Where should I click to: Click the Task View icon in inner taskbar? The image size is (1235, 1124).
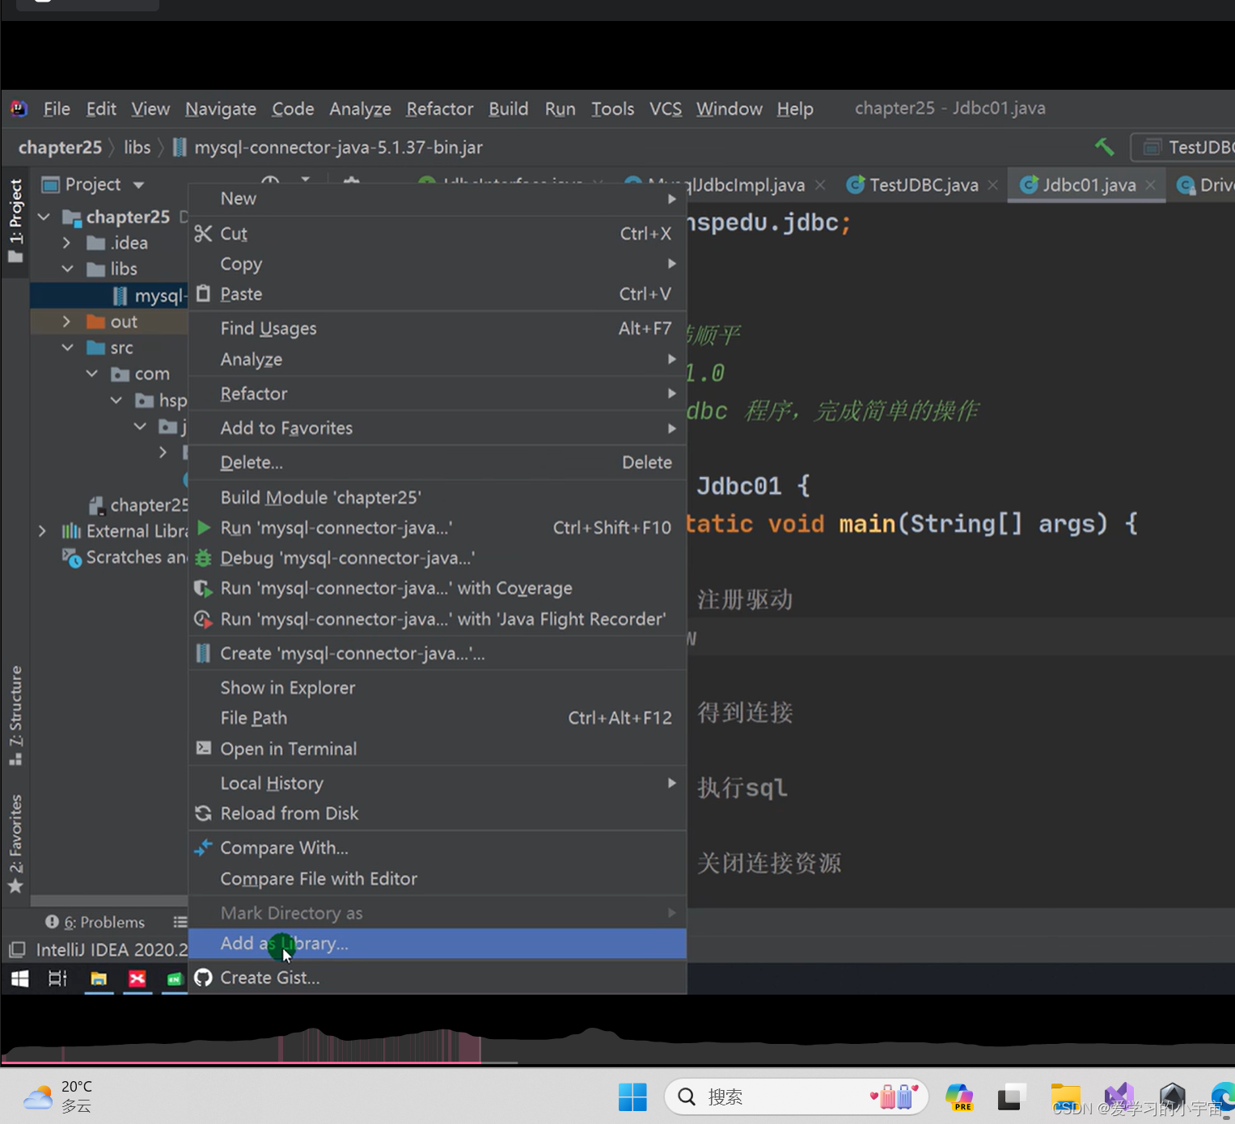[x=57, y=978]
